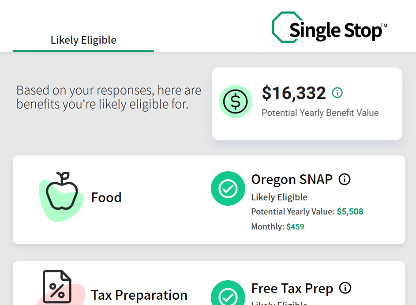Click the $16,332 total amount
Image resolution: width=416 pixels, height=305 pixels.
click(x=293, y=93)
